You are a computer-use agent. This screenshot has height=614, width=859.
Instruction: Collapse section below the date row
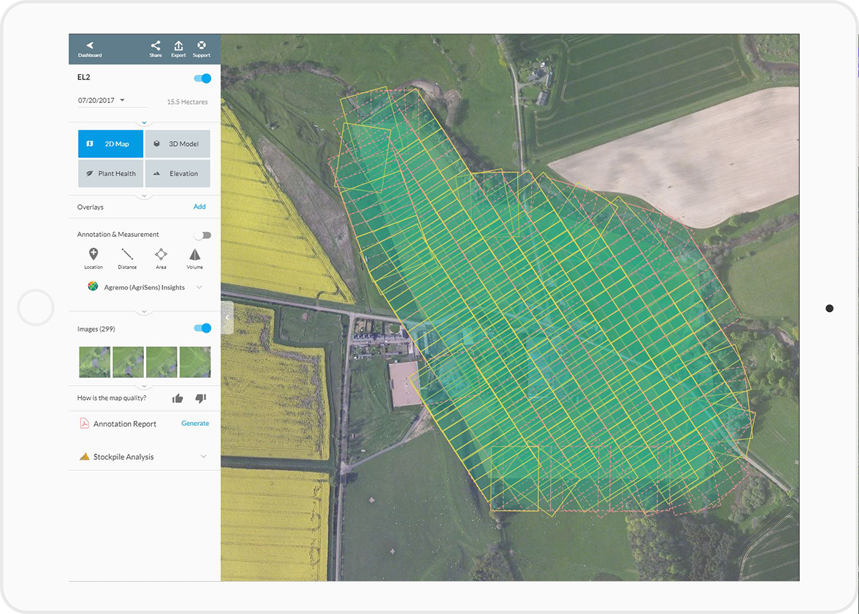pyautogui.click(x=144, y=123)
